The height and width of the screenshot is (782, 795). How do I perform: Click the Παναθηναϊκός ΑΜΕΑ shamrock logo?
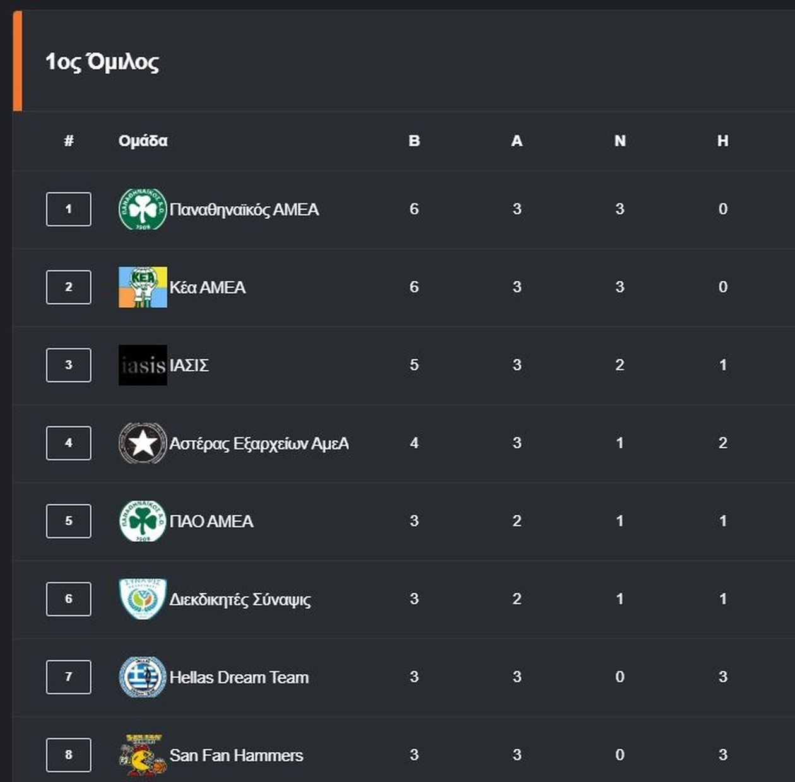[143, 209]
